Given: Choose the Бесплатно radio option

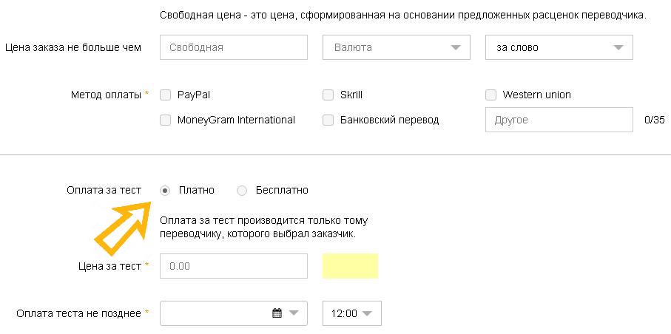Looking at the screenshot, I should click(242, 190).
